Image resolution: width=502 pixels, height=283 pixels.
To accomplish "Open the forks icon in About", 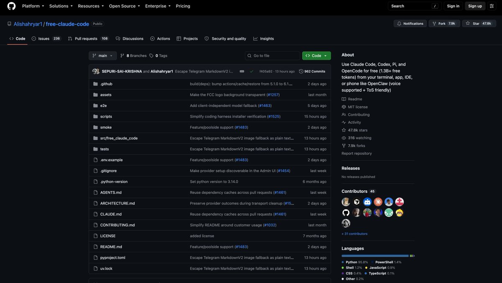I will click(x=344, y=146).
